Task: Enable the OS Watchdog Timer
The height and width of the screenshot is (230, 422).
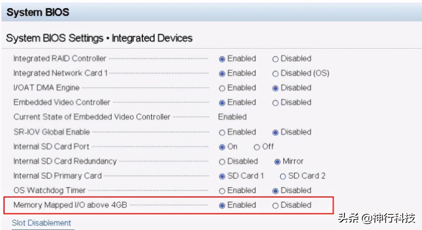Action: coord(222,191)
